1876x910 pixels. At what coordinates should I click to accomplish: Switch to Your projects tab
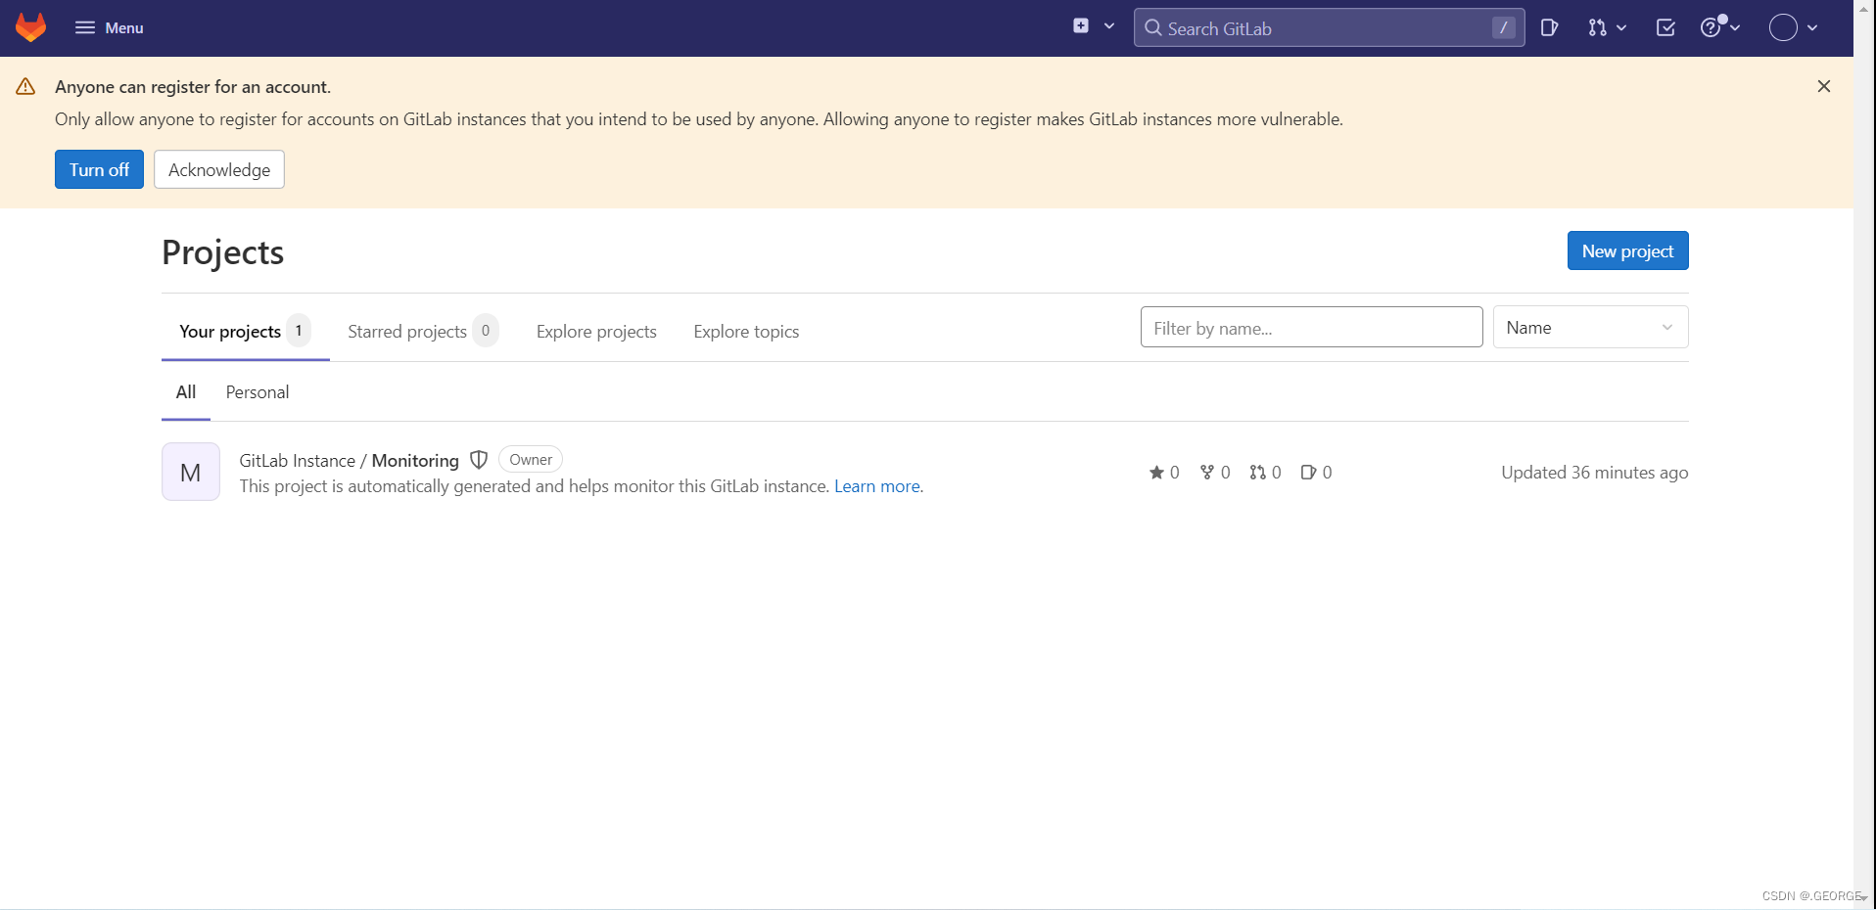[x=245, y=331]
